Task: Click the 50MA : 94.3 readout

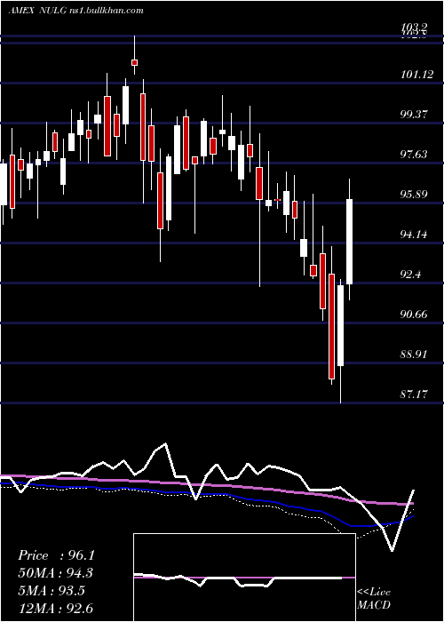Action: 56,573
